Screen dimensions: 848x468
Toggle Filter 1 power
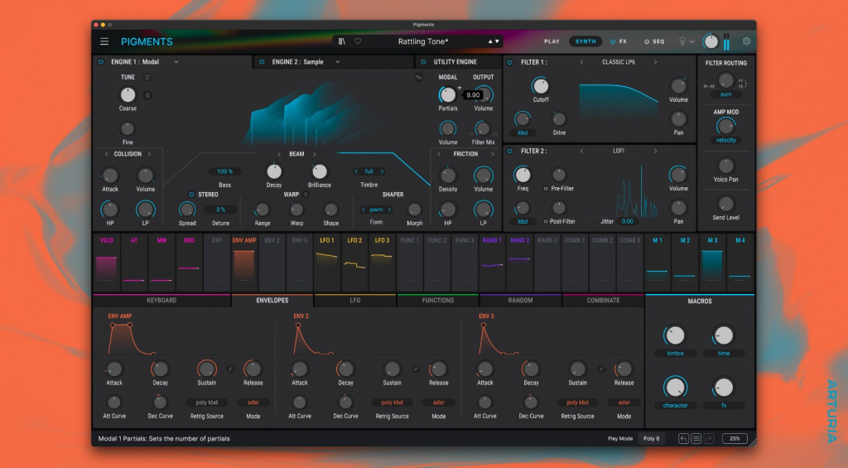coord(510,62)
